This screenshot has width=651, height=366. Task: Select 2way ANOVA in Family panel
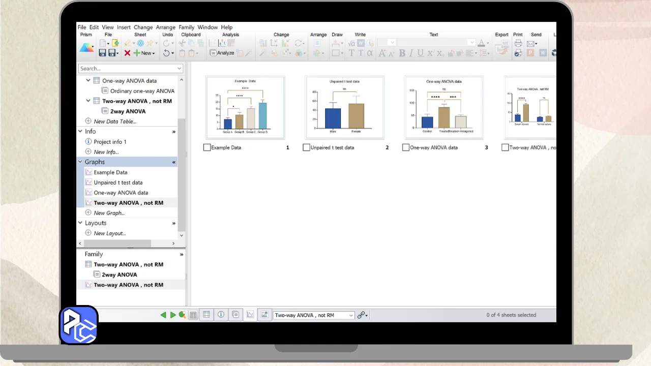[120, 274]
